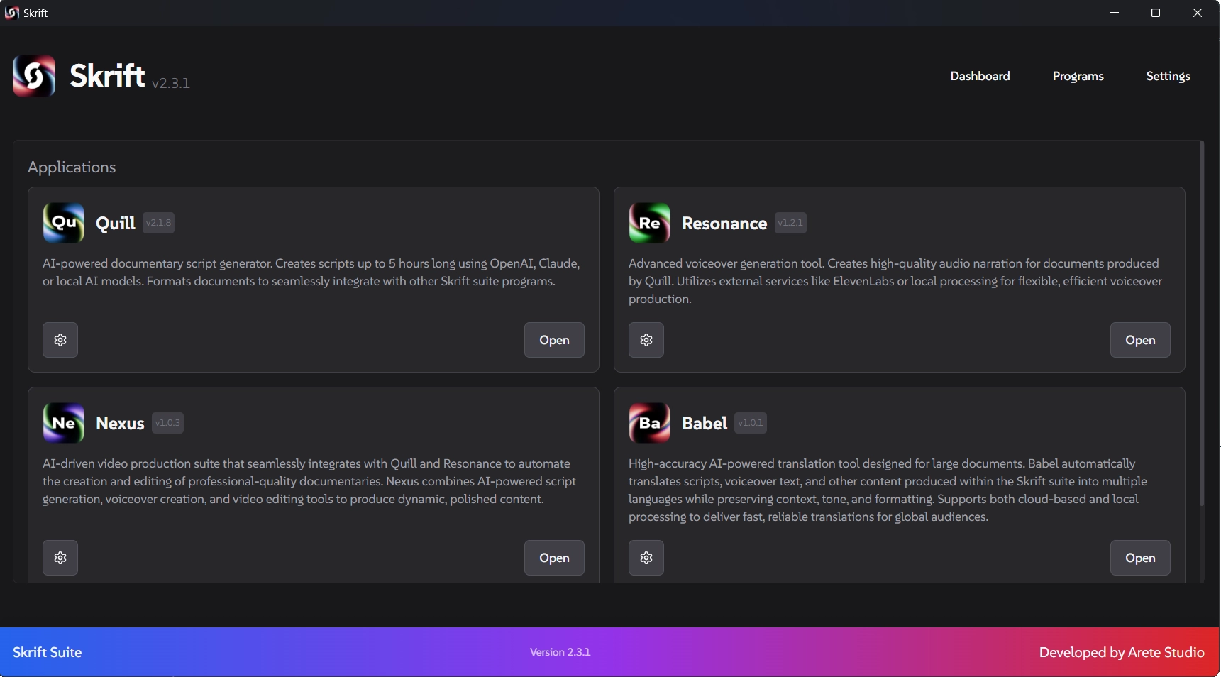The height and width of the screenshot is (677, 1221).
Task: Click the Resonance description paragraph
Action: click(895, 281)
